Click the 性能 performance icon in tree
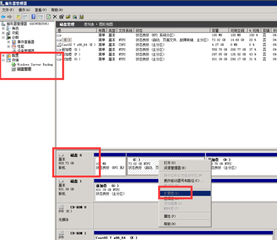277x240 pixels. 14,47
